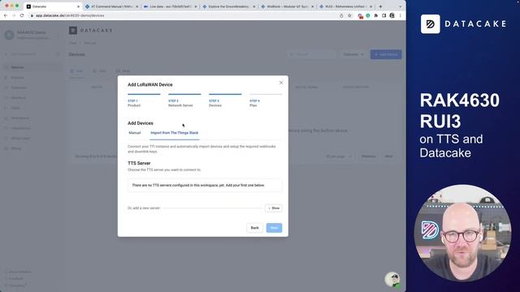520x292 pixels.
Task: Select the List view tab
Action: (x=76, y=71)
